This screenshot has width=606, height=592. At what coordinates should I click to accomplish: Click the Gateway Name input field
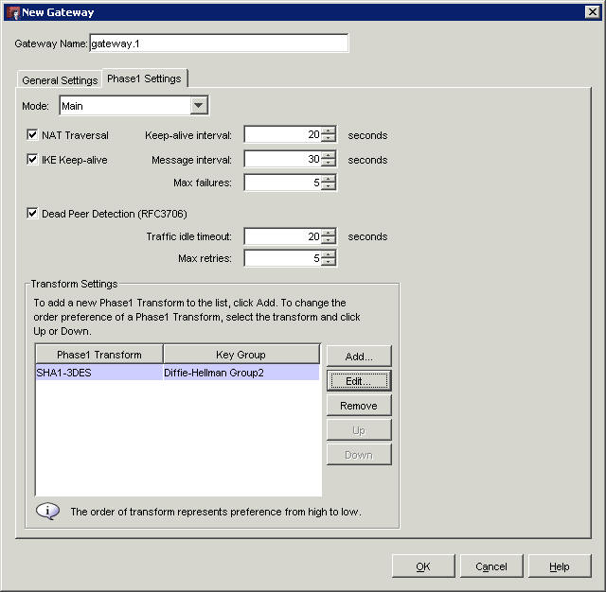click(x=219, y=44)
